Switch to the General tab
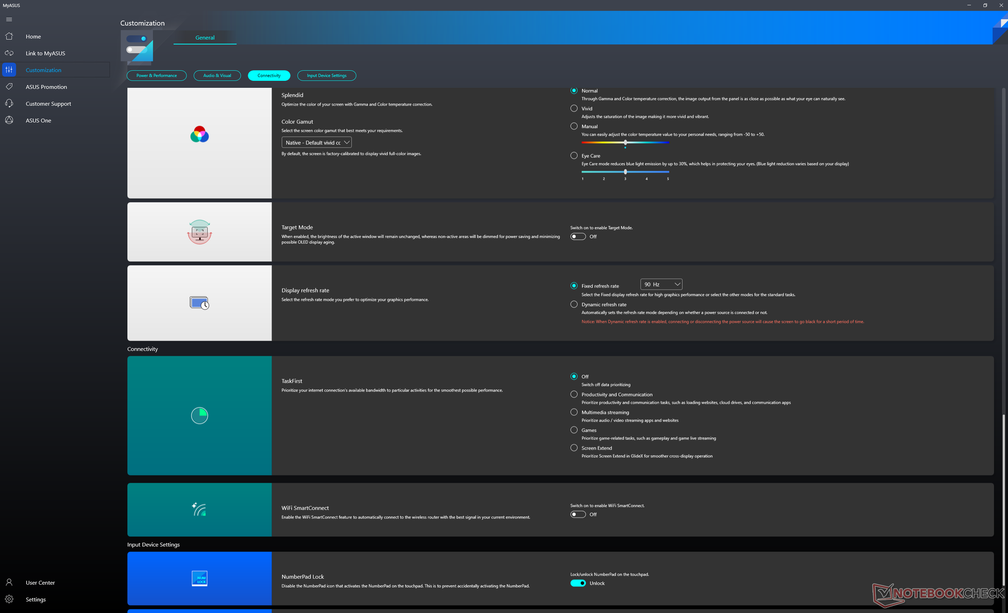This screenshot has height=613, width=1008. [205, 38]
